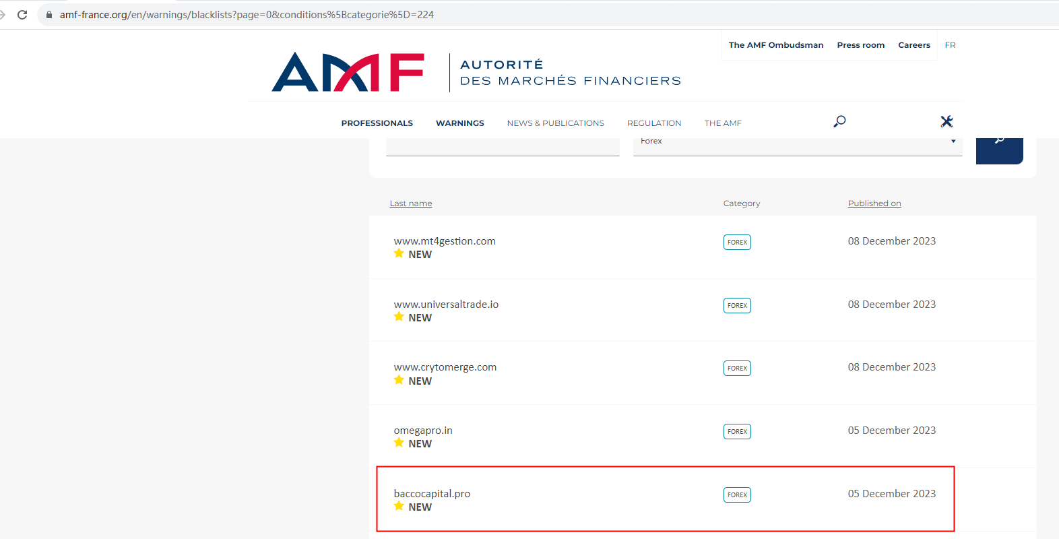Switch language to FR
This screenshot has height=539, width=1059.
(950, 45)
